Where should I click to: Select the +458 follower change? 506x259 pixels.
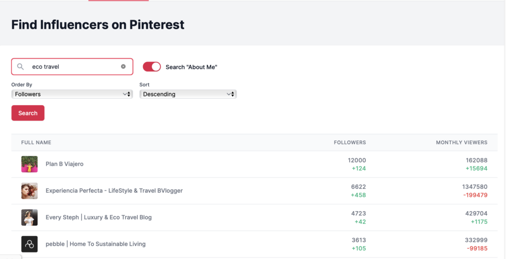[x=358, y=195]
